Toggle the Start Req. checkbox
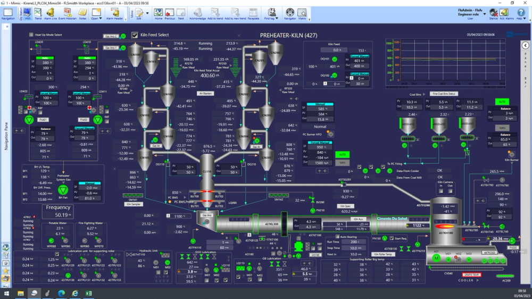This screenshot has width=532, height=299. (x=392, y=238)
